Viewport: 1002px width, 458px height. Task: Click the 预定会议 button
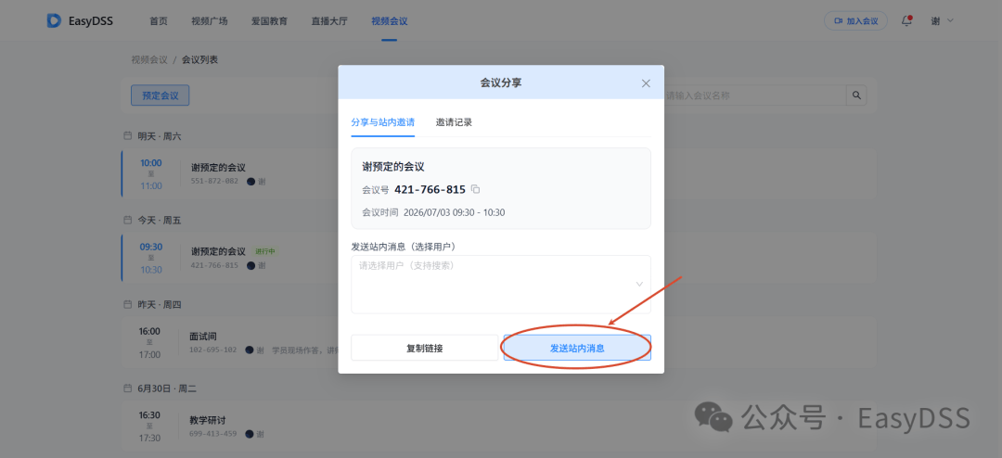160,95
